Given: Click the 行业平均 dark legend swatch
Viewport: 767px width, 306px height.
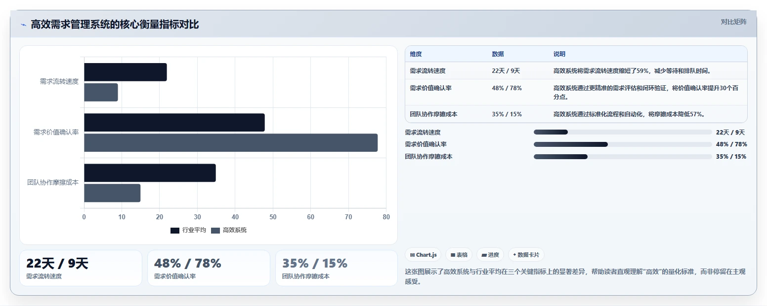Looking at the screenshot, I should [x=175, y=231].
